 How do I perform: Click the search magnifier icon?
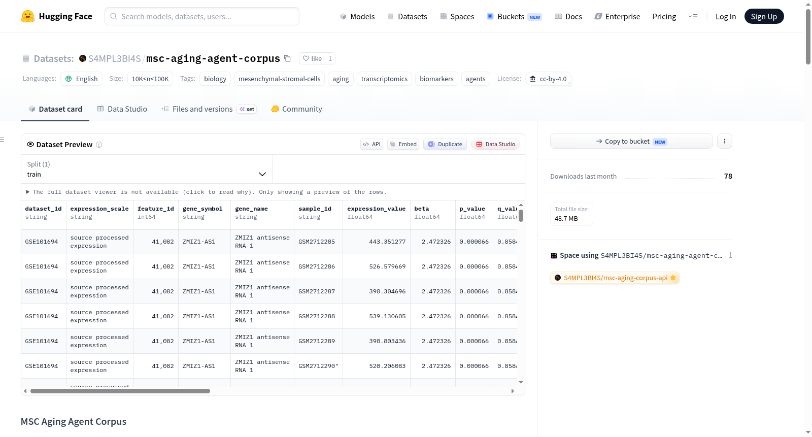(114, 16)
